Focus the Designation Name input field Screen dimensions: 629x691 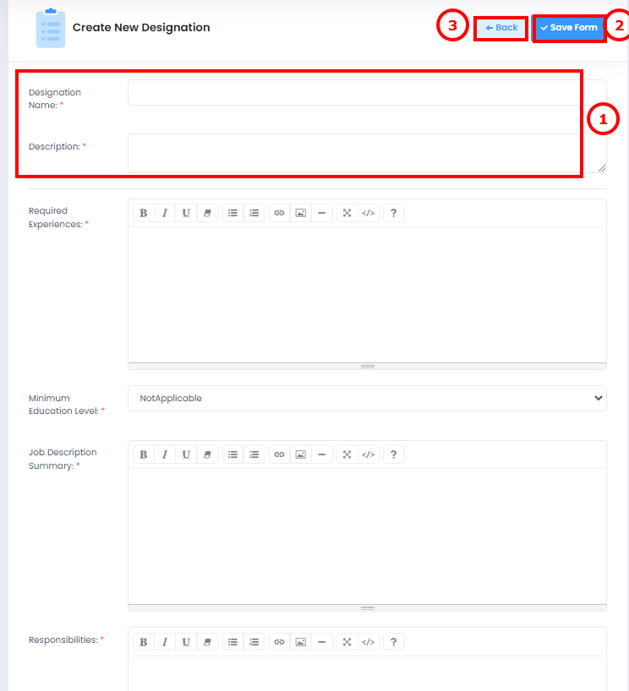pyautogui.click(x=367, y=93)
